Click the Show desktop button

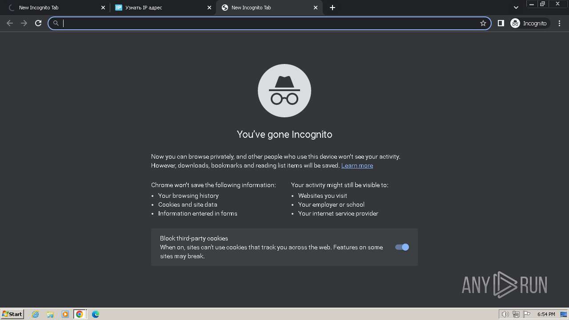[x=564, y=314]
